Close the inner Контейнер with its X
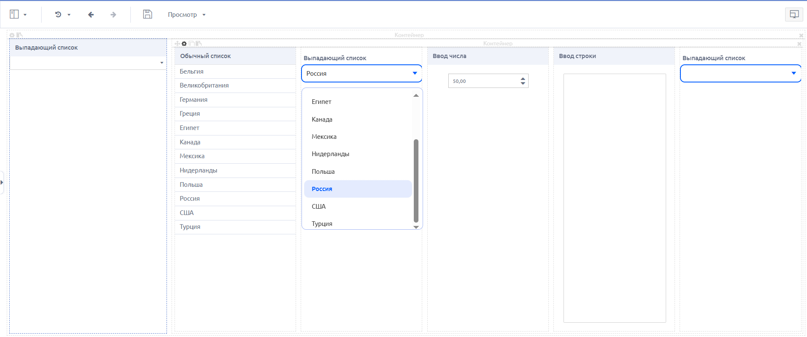 pyautogui.click(x=799, y=44)
